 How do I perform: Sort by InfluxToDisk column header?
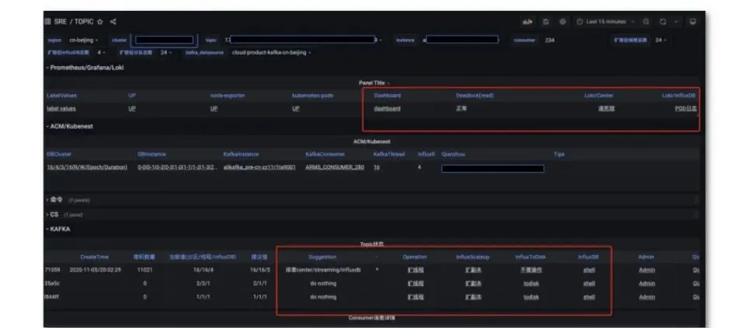(530, 257)
